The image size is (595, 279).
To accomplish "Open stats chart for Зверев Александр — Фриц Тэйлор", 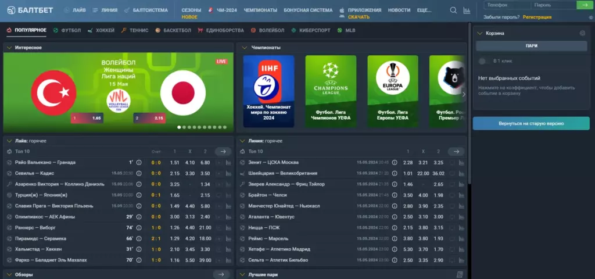I will pyautogui.click(x=461, y=184).
